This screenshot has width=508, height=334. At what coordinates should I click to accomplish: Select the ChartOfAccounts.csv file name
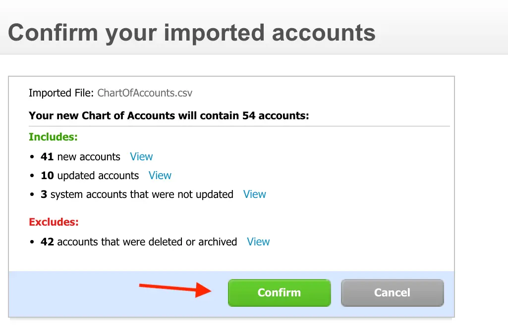tap(144, 93)
